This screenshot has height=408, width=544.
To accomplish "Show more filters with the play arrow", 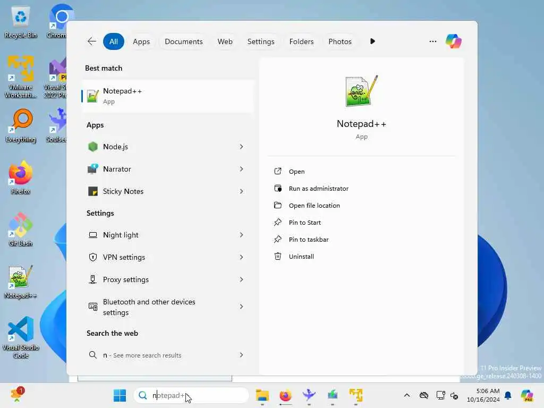I will [x=372, y=41].
